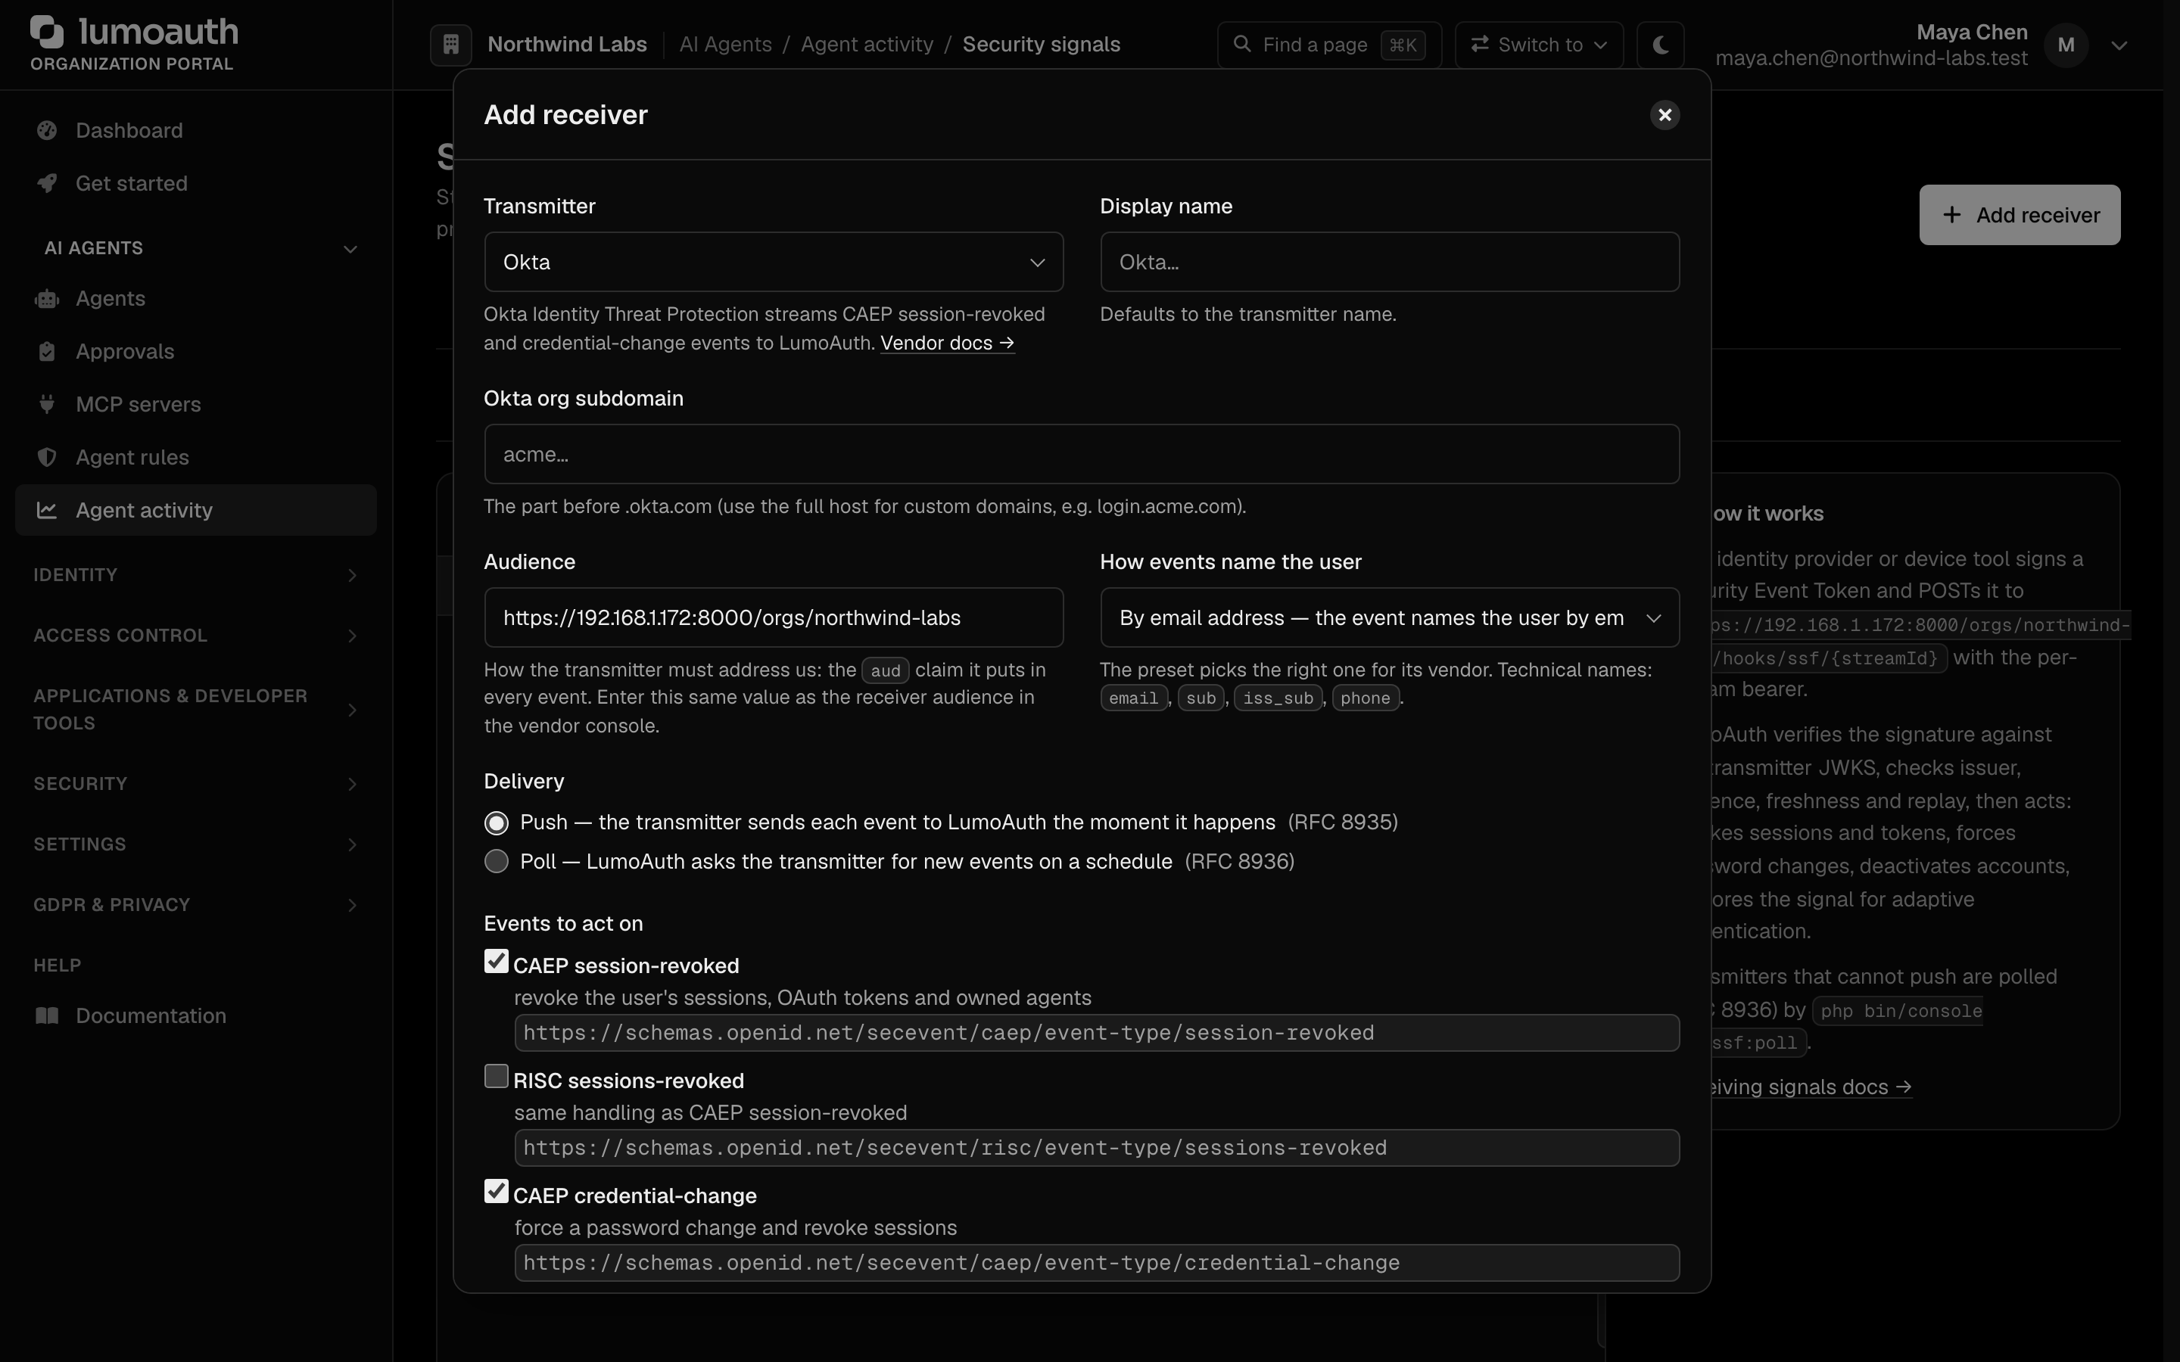The height and width of the screenshot is (1362, 2180).
Task: Click the Okta org subdomain field
Action: pyautogui.click(x=1082, y=455)
